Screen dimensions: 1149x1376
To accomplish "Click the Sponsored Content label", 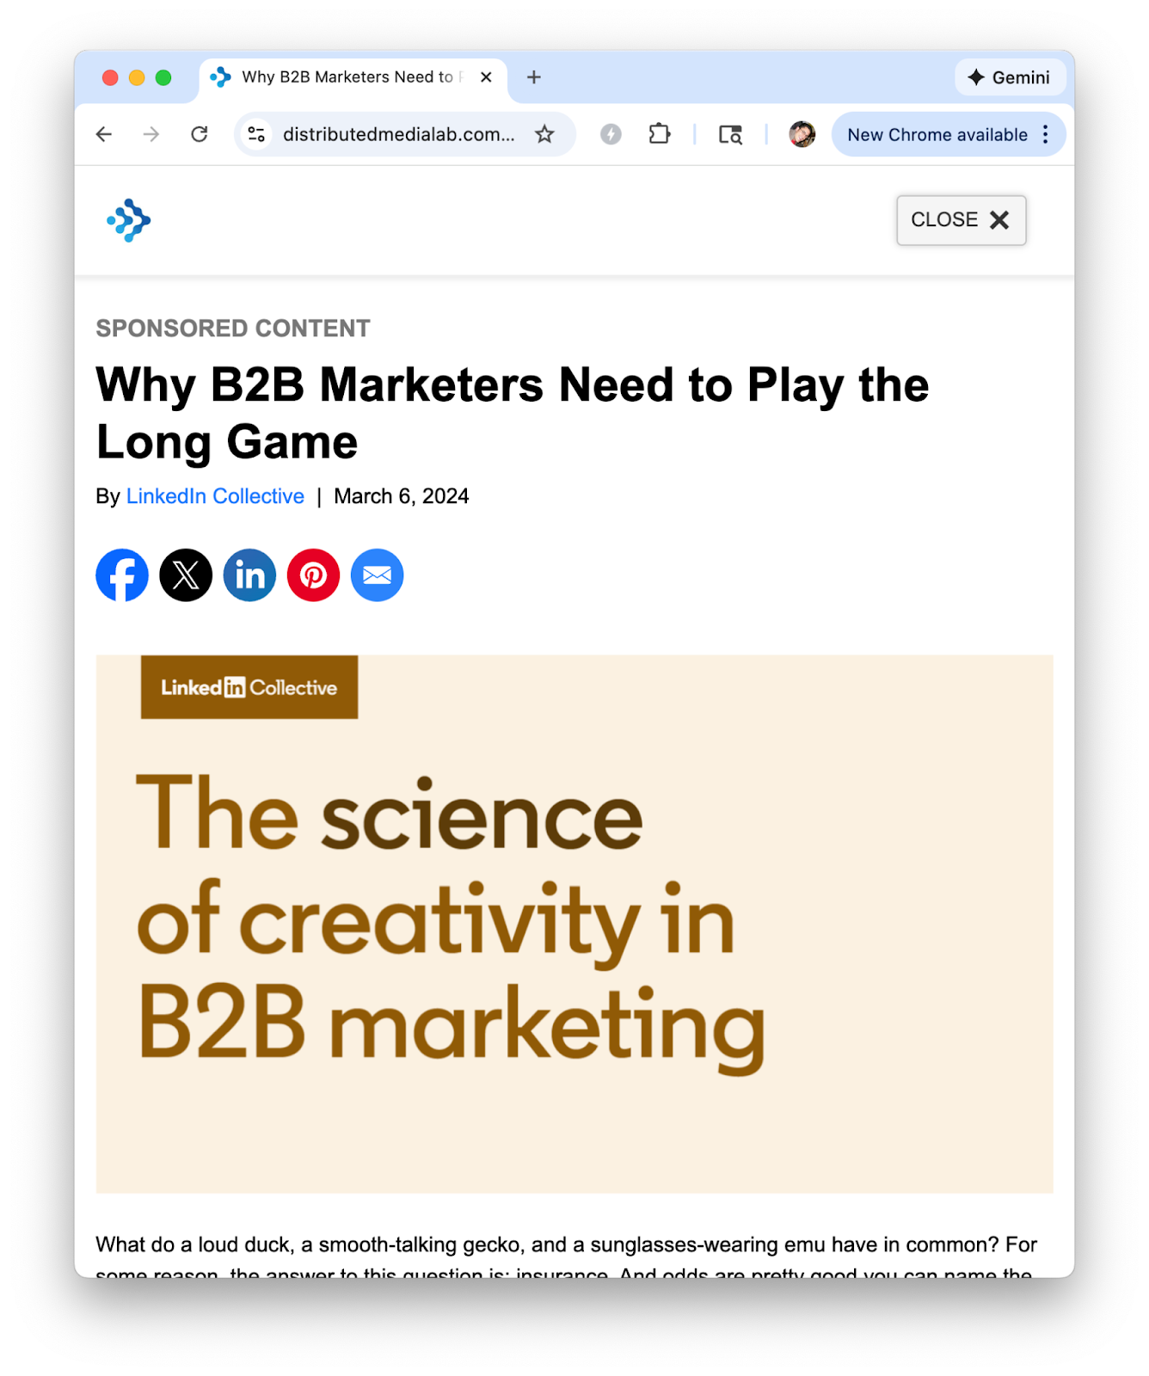I will point(233,329).
